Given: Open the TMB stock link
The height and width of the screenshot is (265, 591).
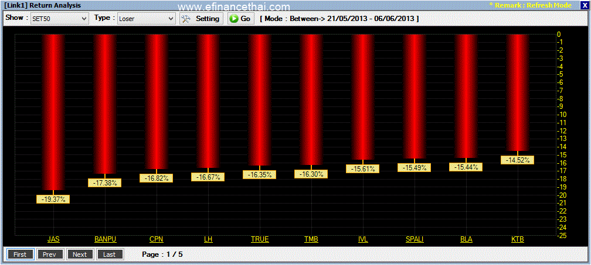Looking at the screenshot, I should tap(311, 239).
